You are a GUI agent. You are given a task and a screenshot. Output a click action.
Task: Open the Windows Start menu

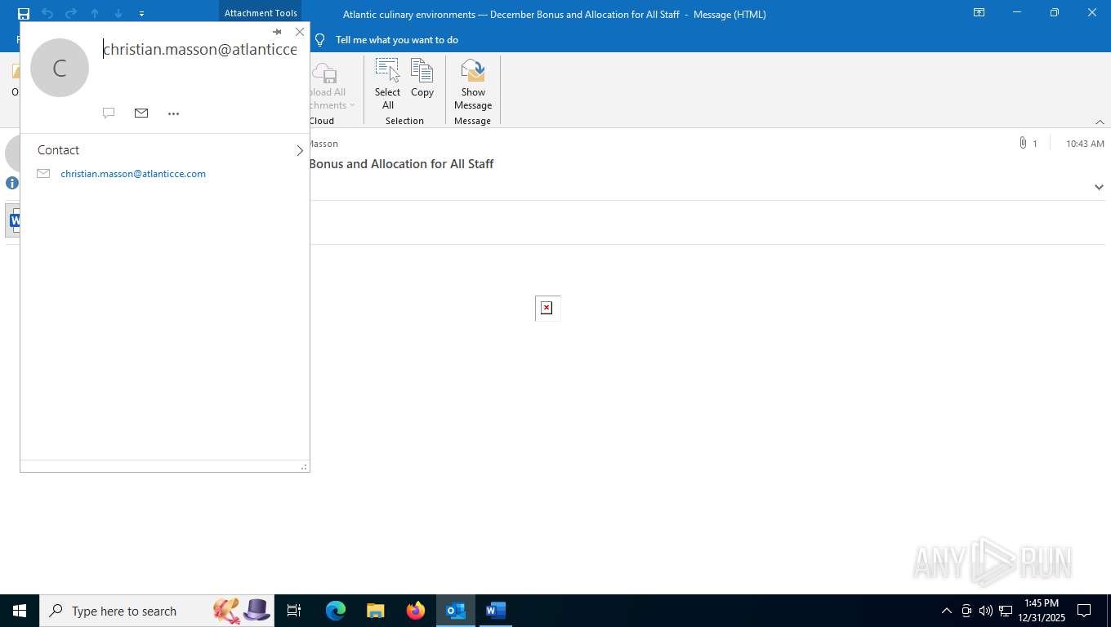click(x=20, y=611)
